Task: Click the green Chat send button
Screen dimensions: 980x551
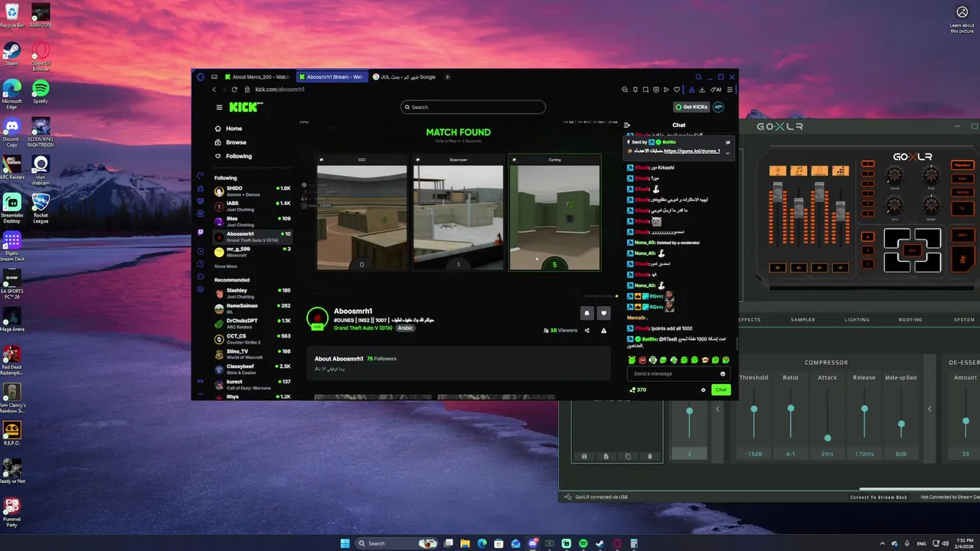Action: pos(720,390)
